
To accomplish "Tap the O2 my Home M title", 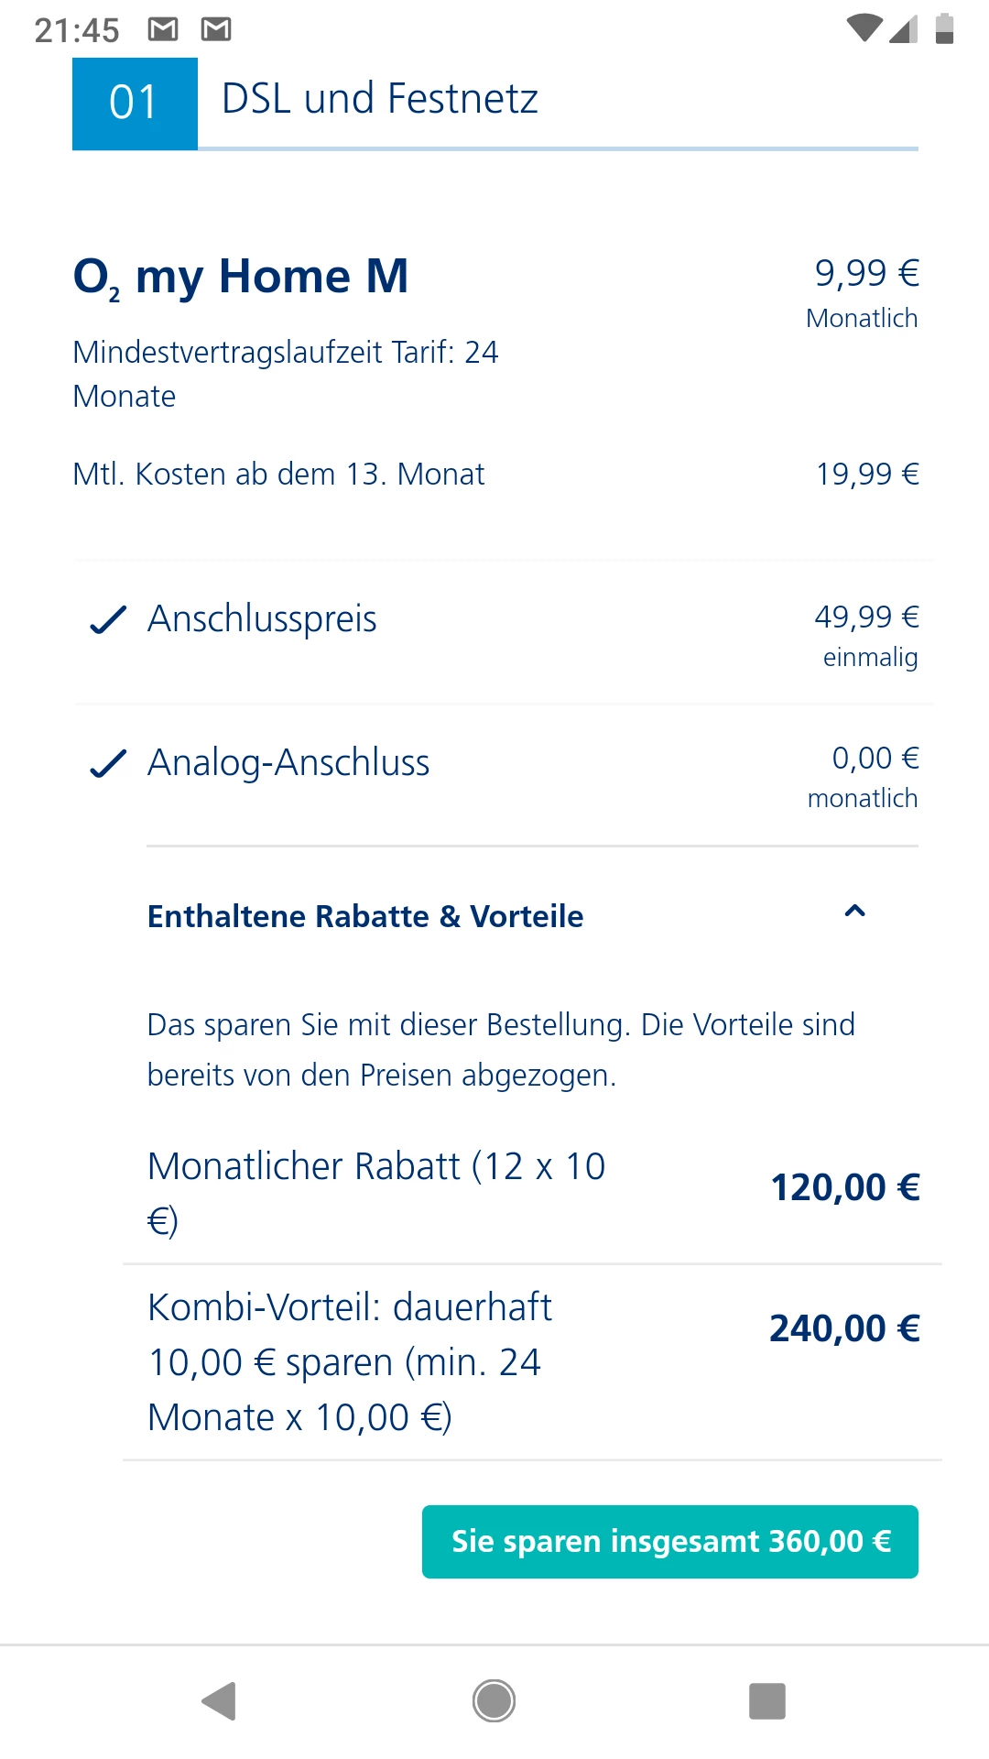I will (241, 277).
